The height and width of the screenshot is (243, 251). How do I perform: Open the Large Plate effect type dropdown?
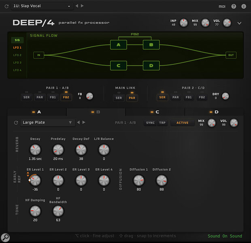(x=47, y=122)
